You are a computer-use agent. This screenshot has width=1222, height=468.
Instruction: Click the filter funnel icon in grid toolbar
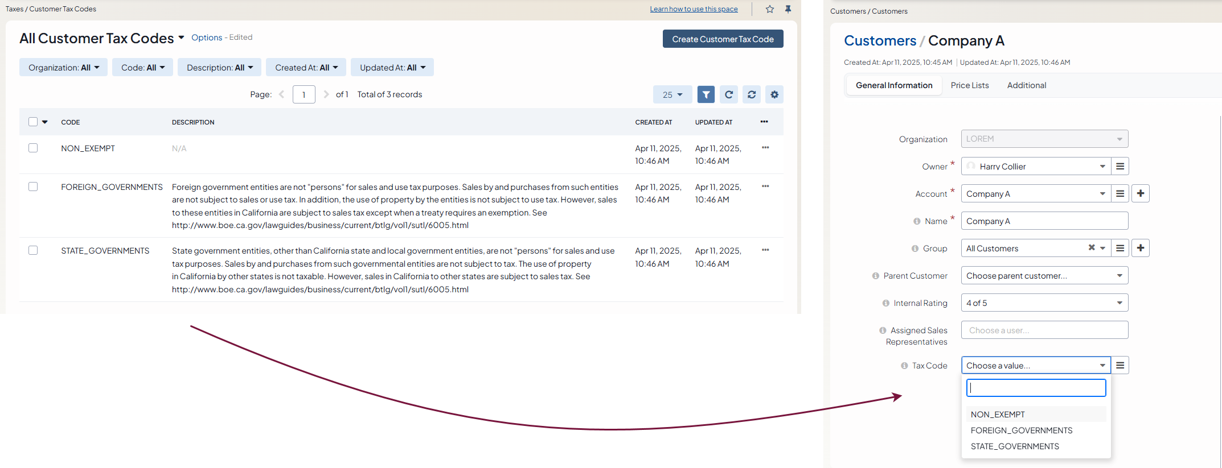[x=706, y=94]
